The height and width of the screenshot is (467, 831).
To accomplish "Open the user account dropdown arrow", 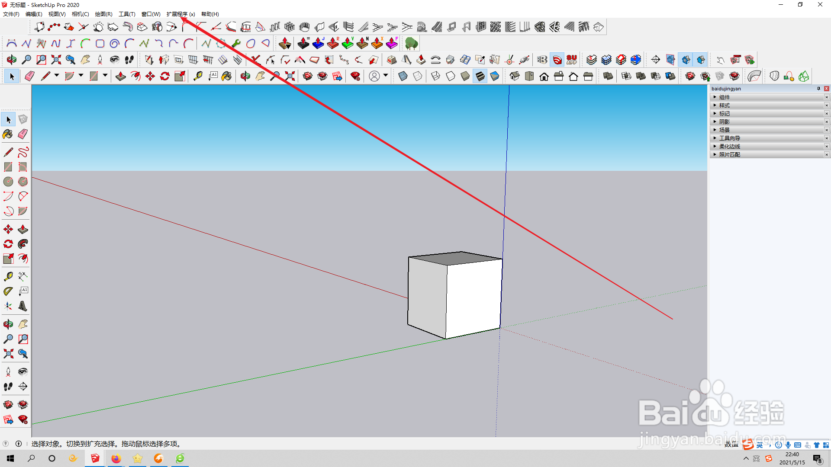I will [x=386, y=76].
